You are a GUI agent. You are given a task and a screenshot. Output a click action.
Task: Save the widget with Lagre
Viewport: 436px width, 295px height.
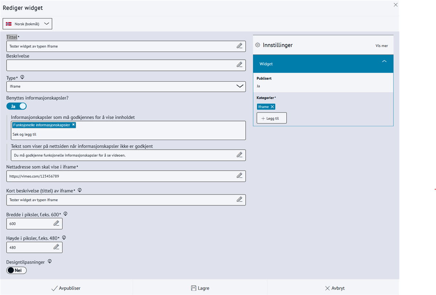[x=200, y=288]
